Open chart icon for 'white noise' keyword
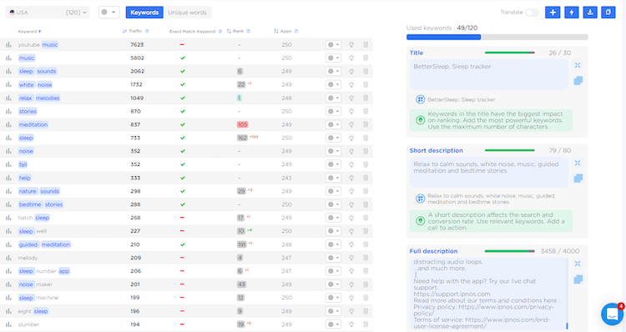The image size is (626, 332). [8, 84]
